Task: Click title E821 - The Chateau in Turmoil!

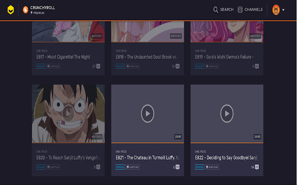Action: pyautogui.click(x=148, y=158)
